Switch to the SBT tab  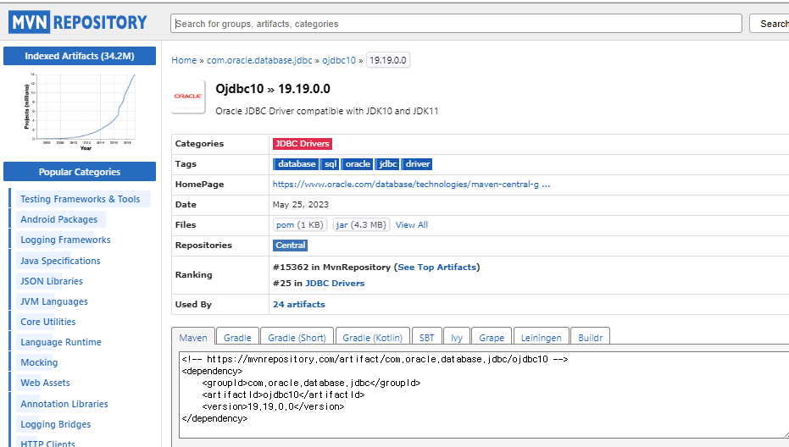coord(427,337)
